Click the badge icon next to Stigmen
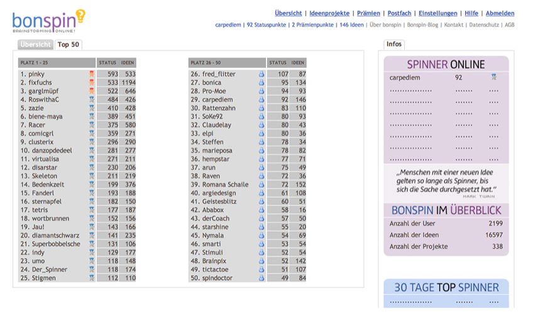This screenshot has width=533, height=314. (92, 278)
